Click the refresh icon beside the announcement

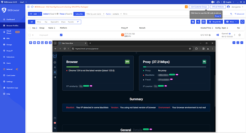pyautogui.click(x=32, y=7)
